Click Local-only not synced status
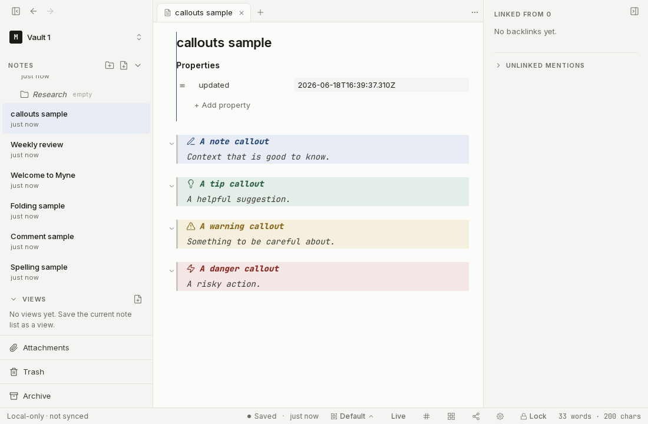 [x=48, y=416]
